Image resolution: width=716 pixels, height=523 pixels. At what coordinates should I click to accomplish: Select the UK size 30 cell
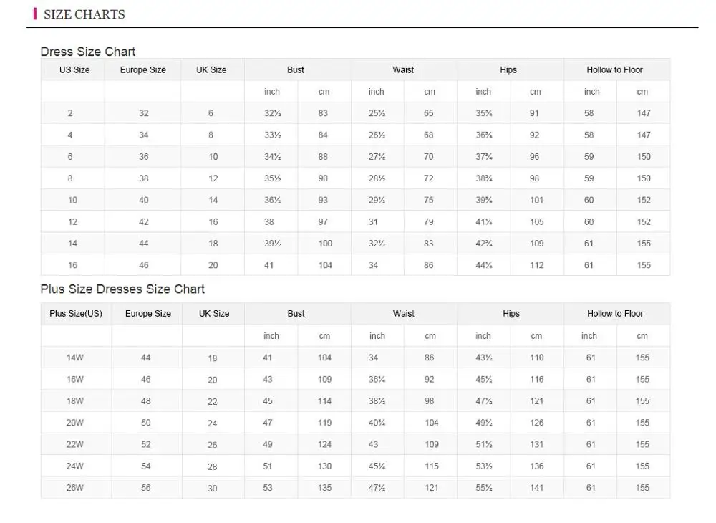213,488
